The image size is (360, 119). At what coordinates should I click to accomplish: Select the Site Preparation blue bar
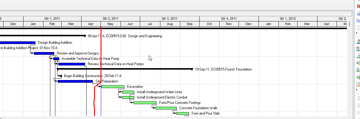coord(75,81)
